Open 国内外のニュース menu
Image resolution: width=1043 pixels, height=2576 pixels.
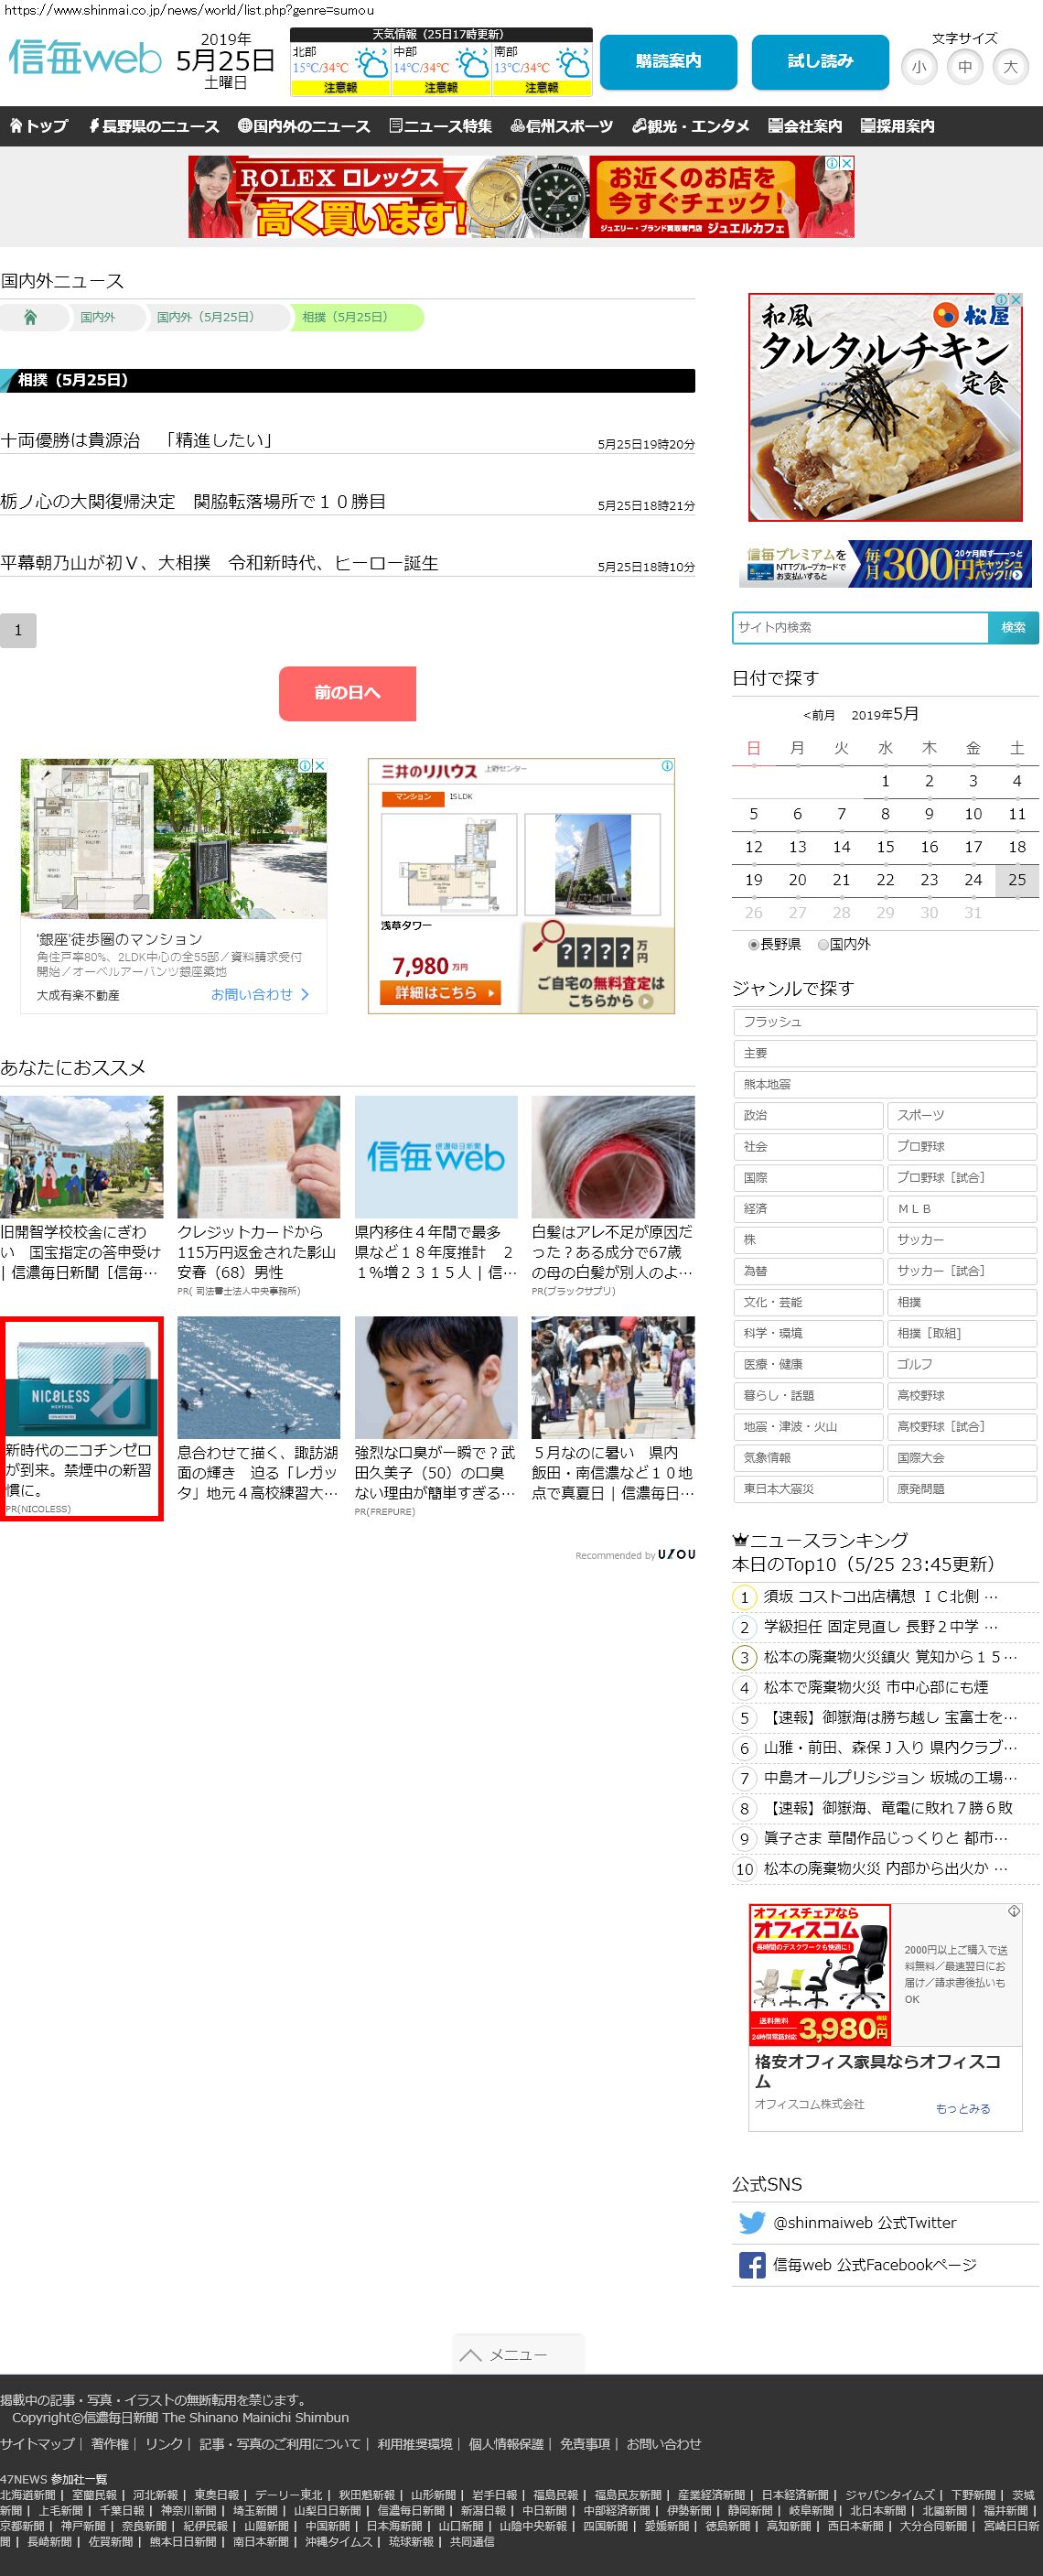[x=304, y=126]
